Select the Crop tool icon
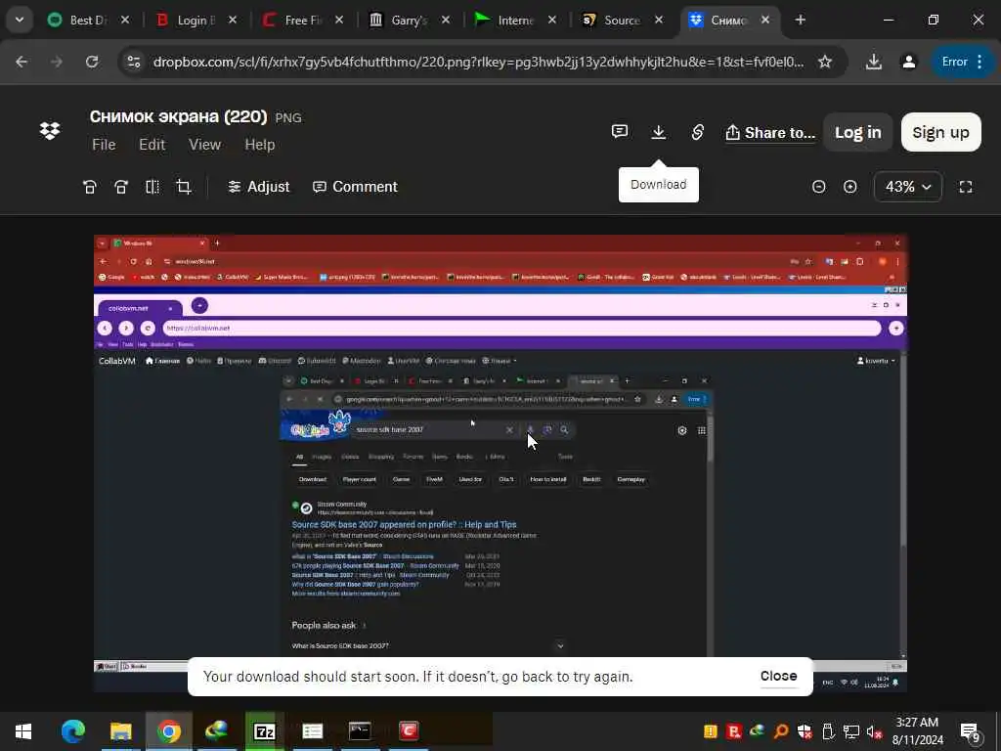The height and width of the screenshot is (751, 1001). 184,187
